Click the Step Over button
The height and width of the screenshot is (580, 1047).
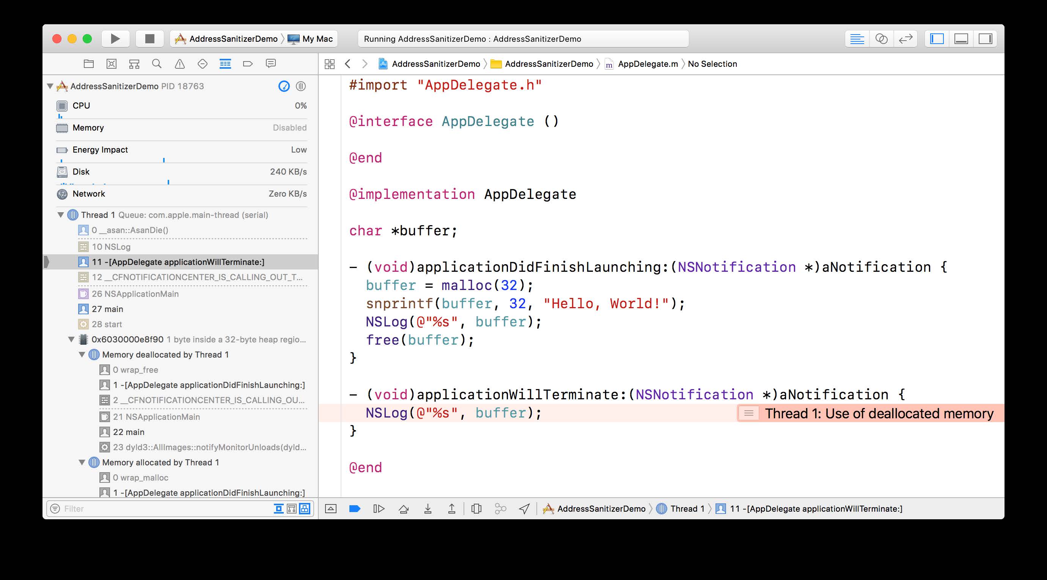[404, 509]
